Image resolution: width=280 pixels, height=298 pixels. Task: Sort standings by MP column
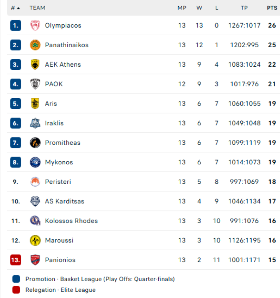[x=182, y=8]
